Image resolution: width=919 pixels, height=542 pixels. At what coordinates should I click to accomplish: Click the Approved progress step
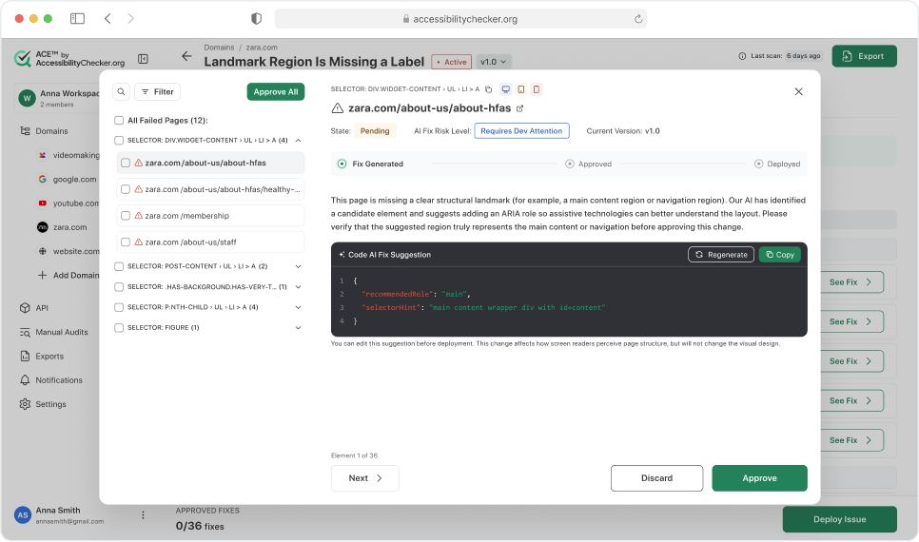(589, 165)
